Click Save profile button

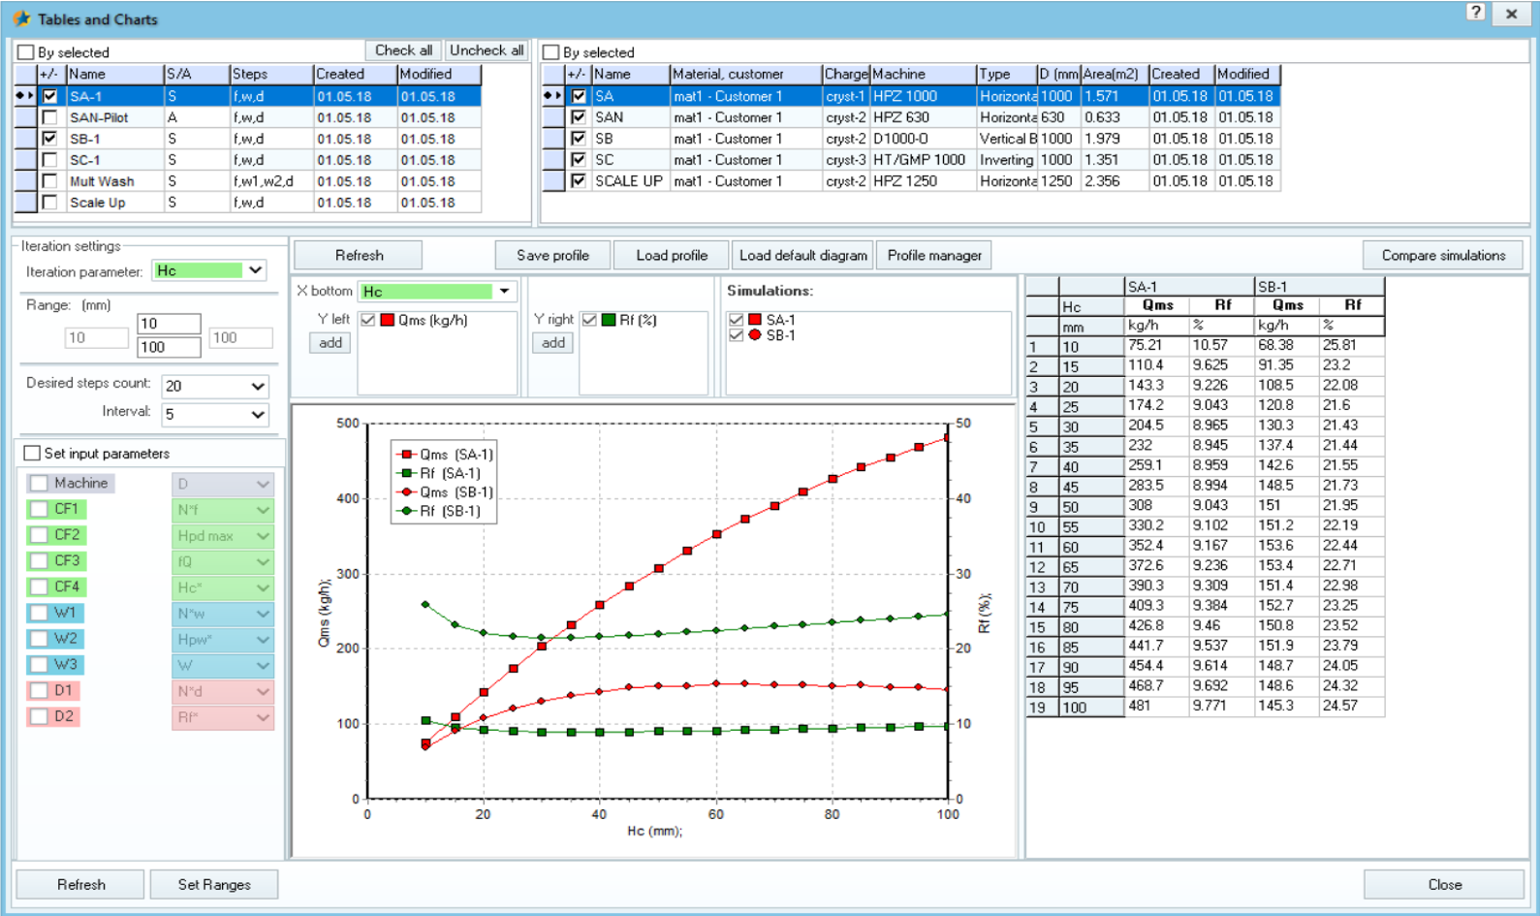click(552, 255)
